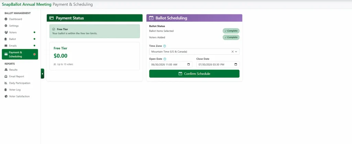Click the calendar icon in Ballot Scheduling header
The height and width of the screenshot is (144, 352).
(151, 18)
